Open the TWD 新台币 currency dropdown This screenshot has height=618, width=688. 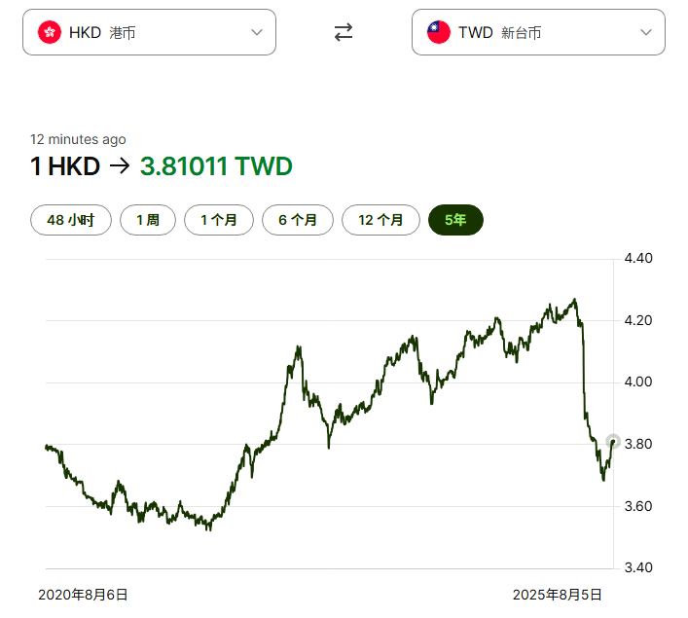pyautogui.click(x=538, y=32)
